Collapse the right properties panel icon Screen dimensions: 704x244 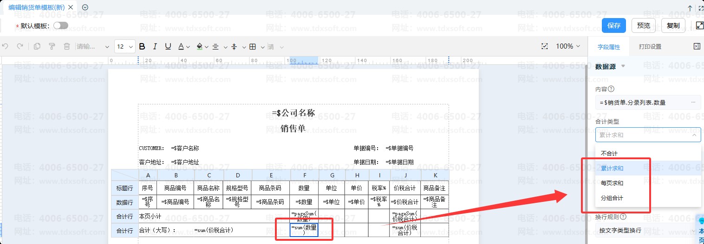(696, 46)
